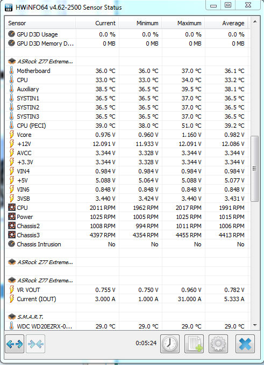Select the SYSTIN2 sensor row

click(127, 107)
